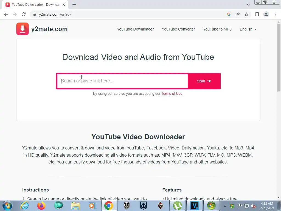
Task: Open the Chrome profile avatar
Action: [266, 14]
